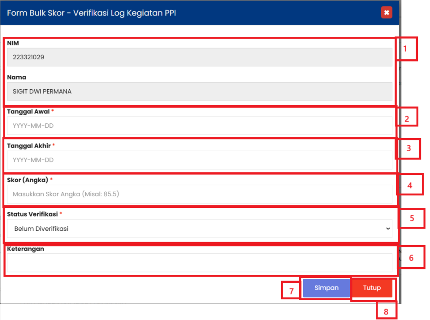Click inside the Keterangan text field
The width and height of the screenshot is (430, 320).
199,262
